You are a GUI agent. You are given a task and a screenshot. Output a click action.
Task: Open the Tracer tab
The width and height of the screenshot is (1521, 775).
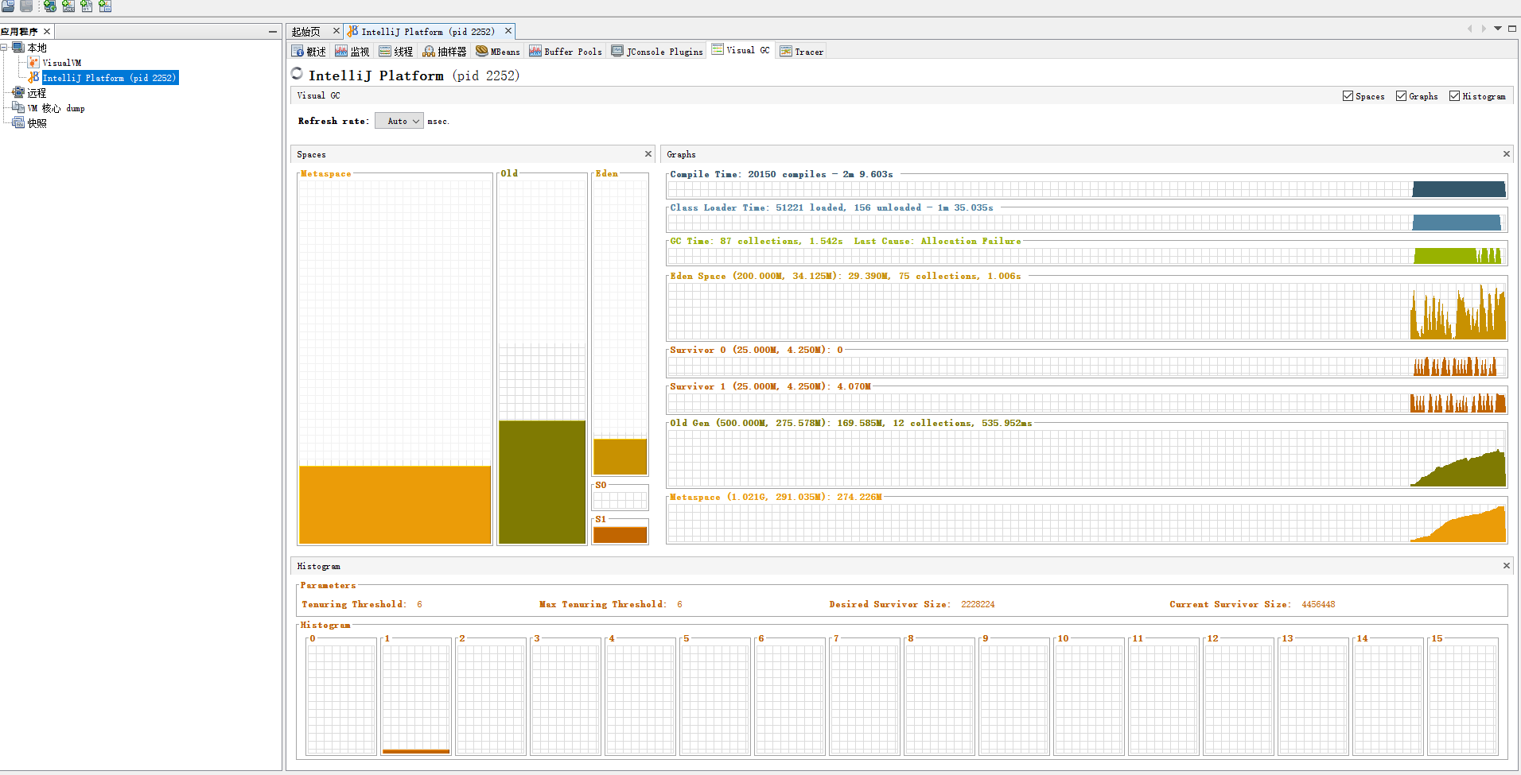click(x=802, y=51)
